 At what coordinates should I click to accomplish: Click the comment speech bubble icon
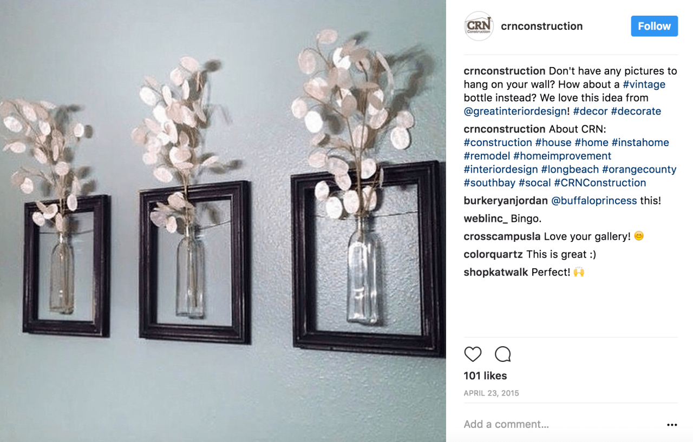click(x=503, y=354)
